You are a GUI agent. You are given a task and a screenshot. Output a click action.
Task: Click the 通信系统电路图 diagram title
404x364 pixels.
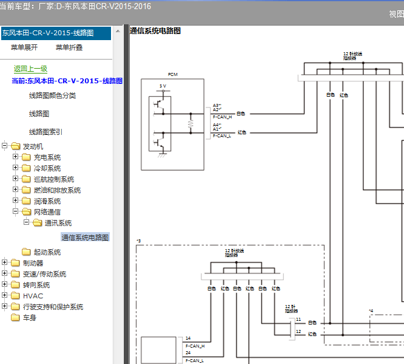tap(155, 31)
